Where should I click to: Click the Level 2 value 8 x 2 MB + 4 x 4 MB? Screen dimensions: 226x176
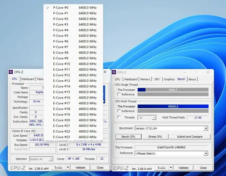click(x=89, y=145)
